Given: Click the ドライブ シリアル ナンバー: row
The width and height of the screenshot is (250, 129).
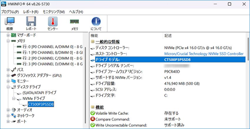Looking at the screenshot, I should [x=168, y=66].
